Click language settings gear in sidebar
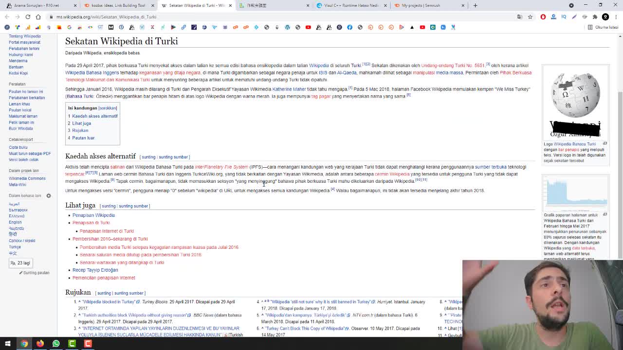The width and height of the screenshot is (623, 350). 49,196
